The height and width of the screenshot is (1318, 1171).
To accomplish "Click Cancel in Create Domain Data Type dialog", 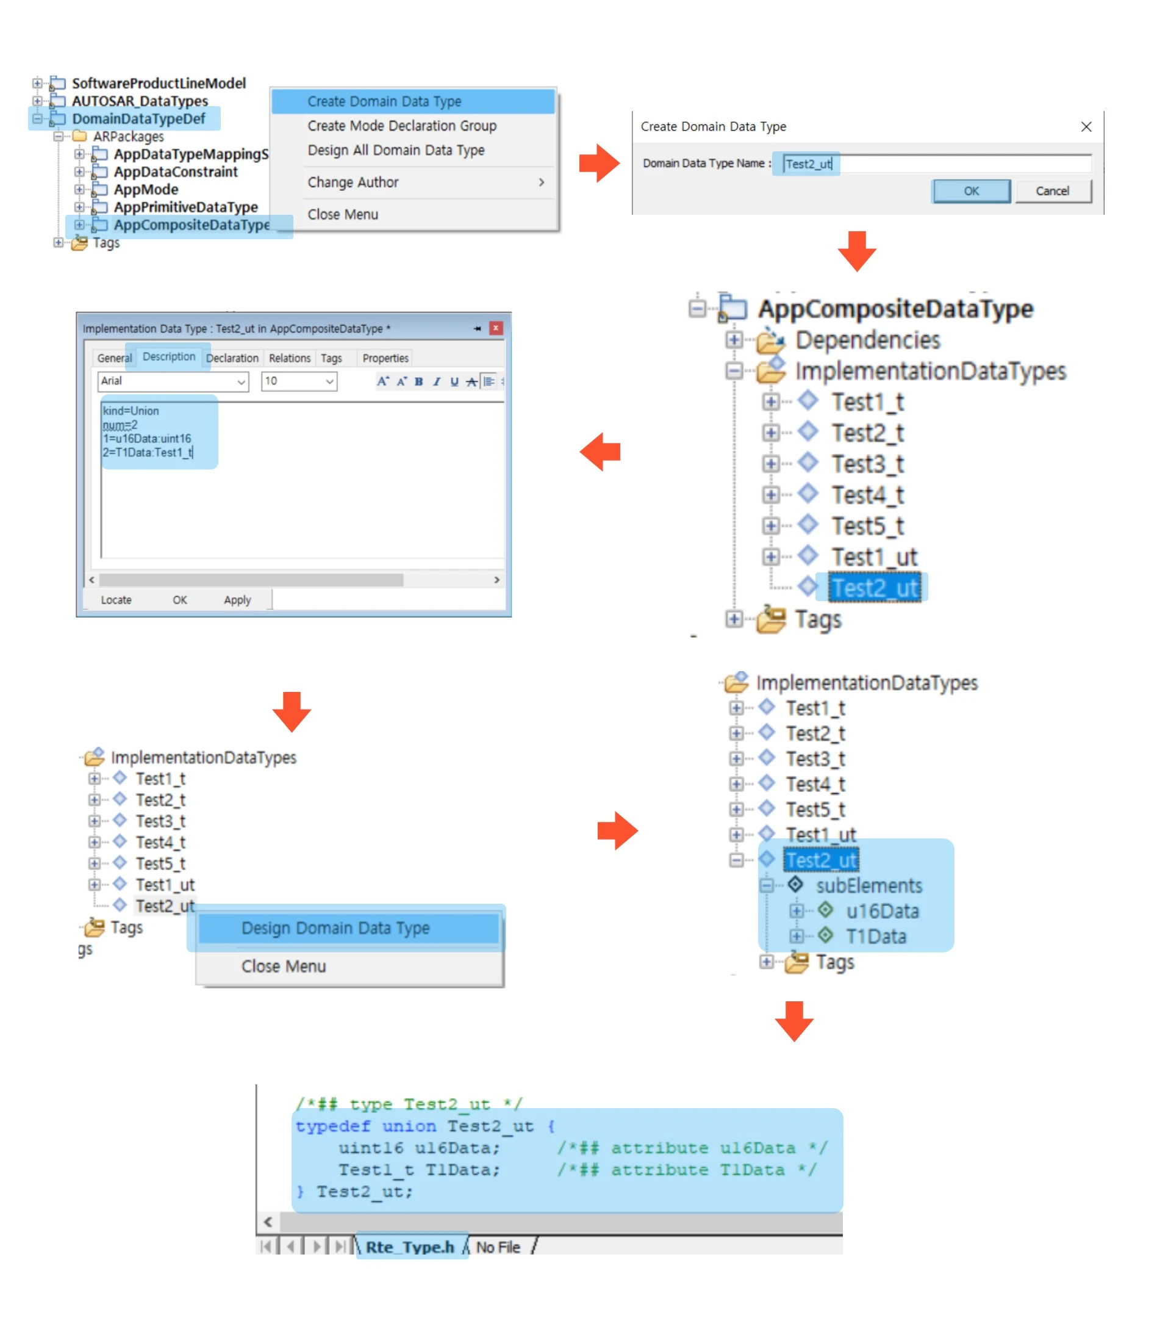I will tap(1053, 191).
